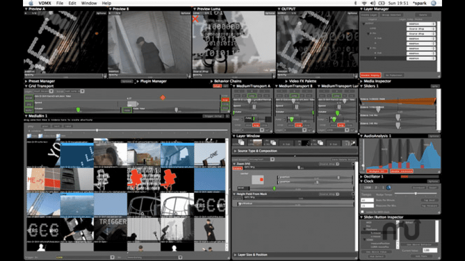Toggle red sync button in MediumTransport A
The height and width of the screenshot is (261, 465).
point(256,125)
